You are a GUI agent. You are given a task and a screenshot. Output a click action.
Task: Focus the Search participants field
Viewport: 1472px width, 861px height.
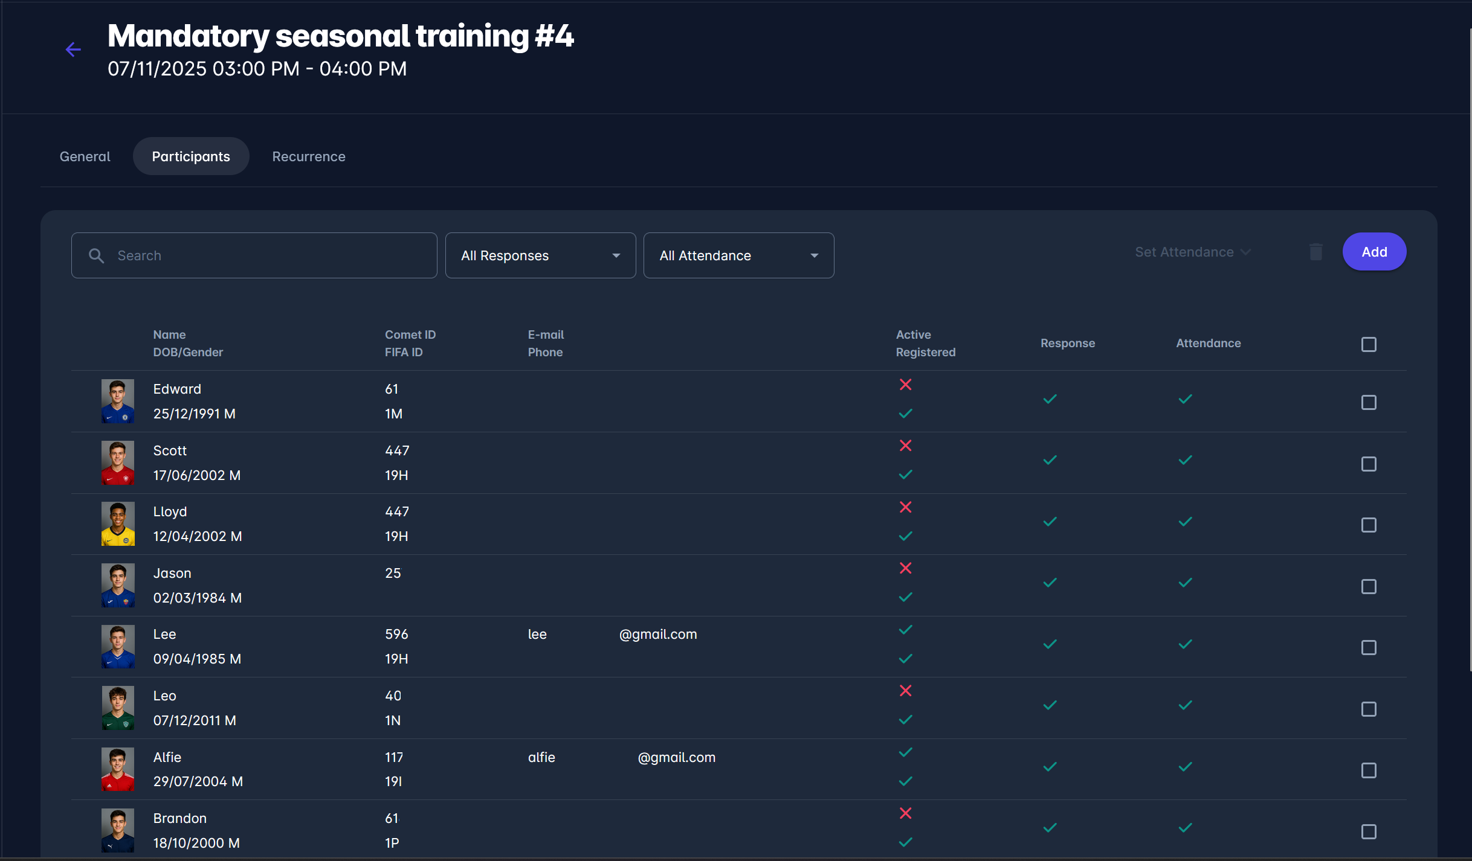(266, 255)
